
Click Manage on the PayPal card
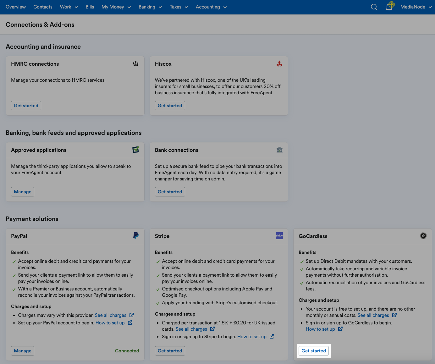pos(22,350)
